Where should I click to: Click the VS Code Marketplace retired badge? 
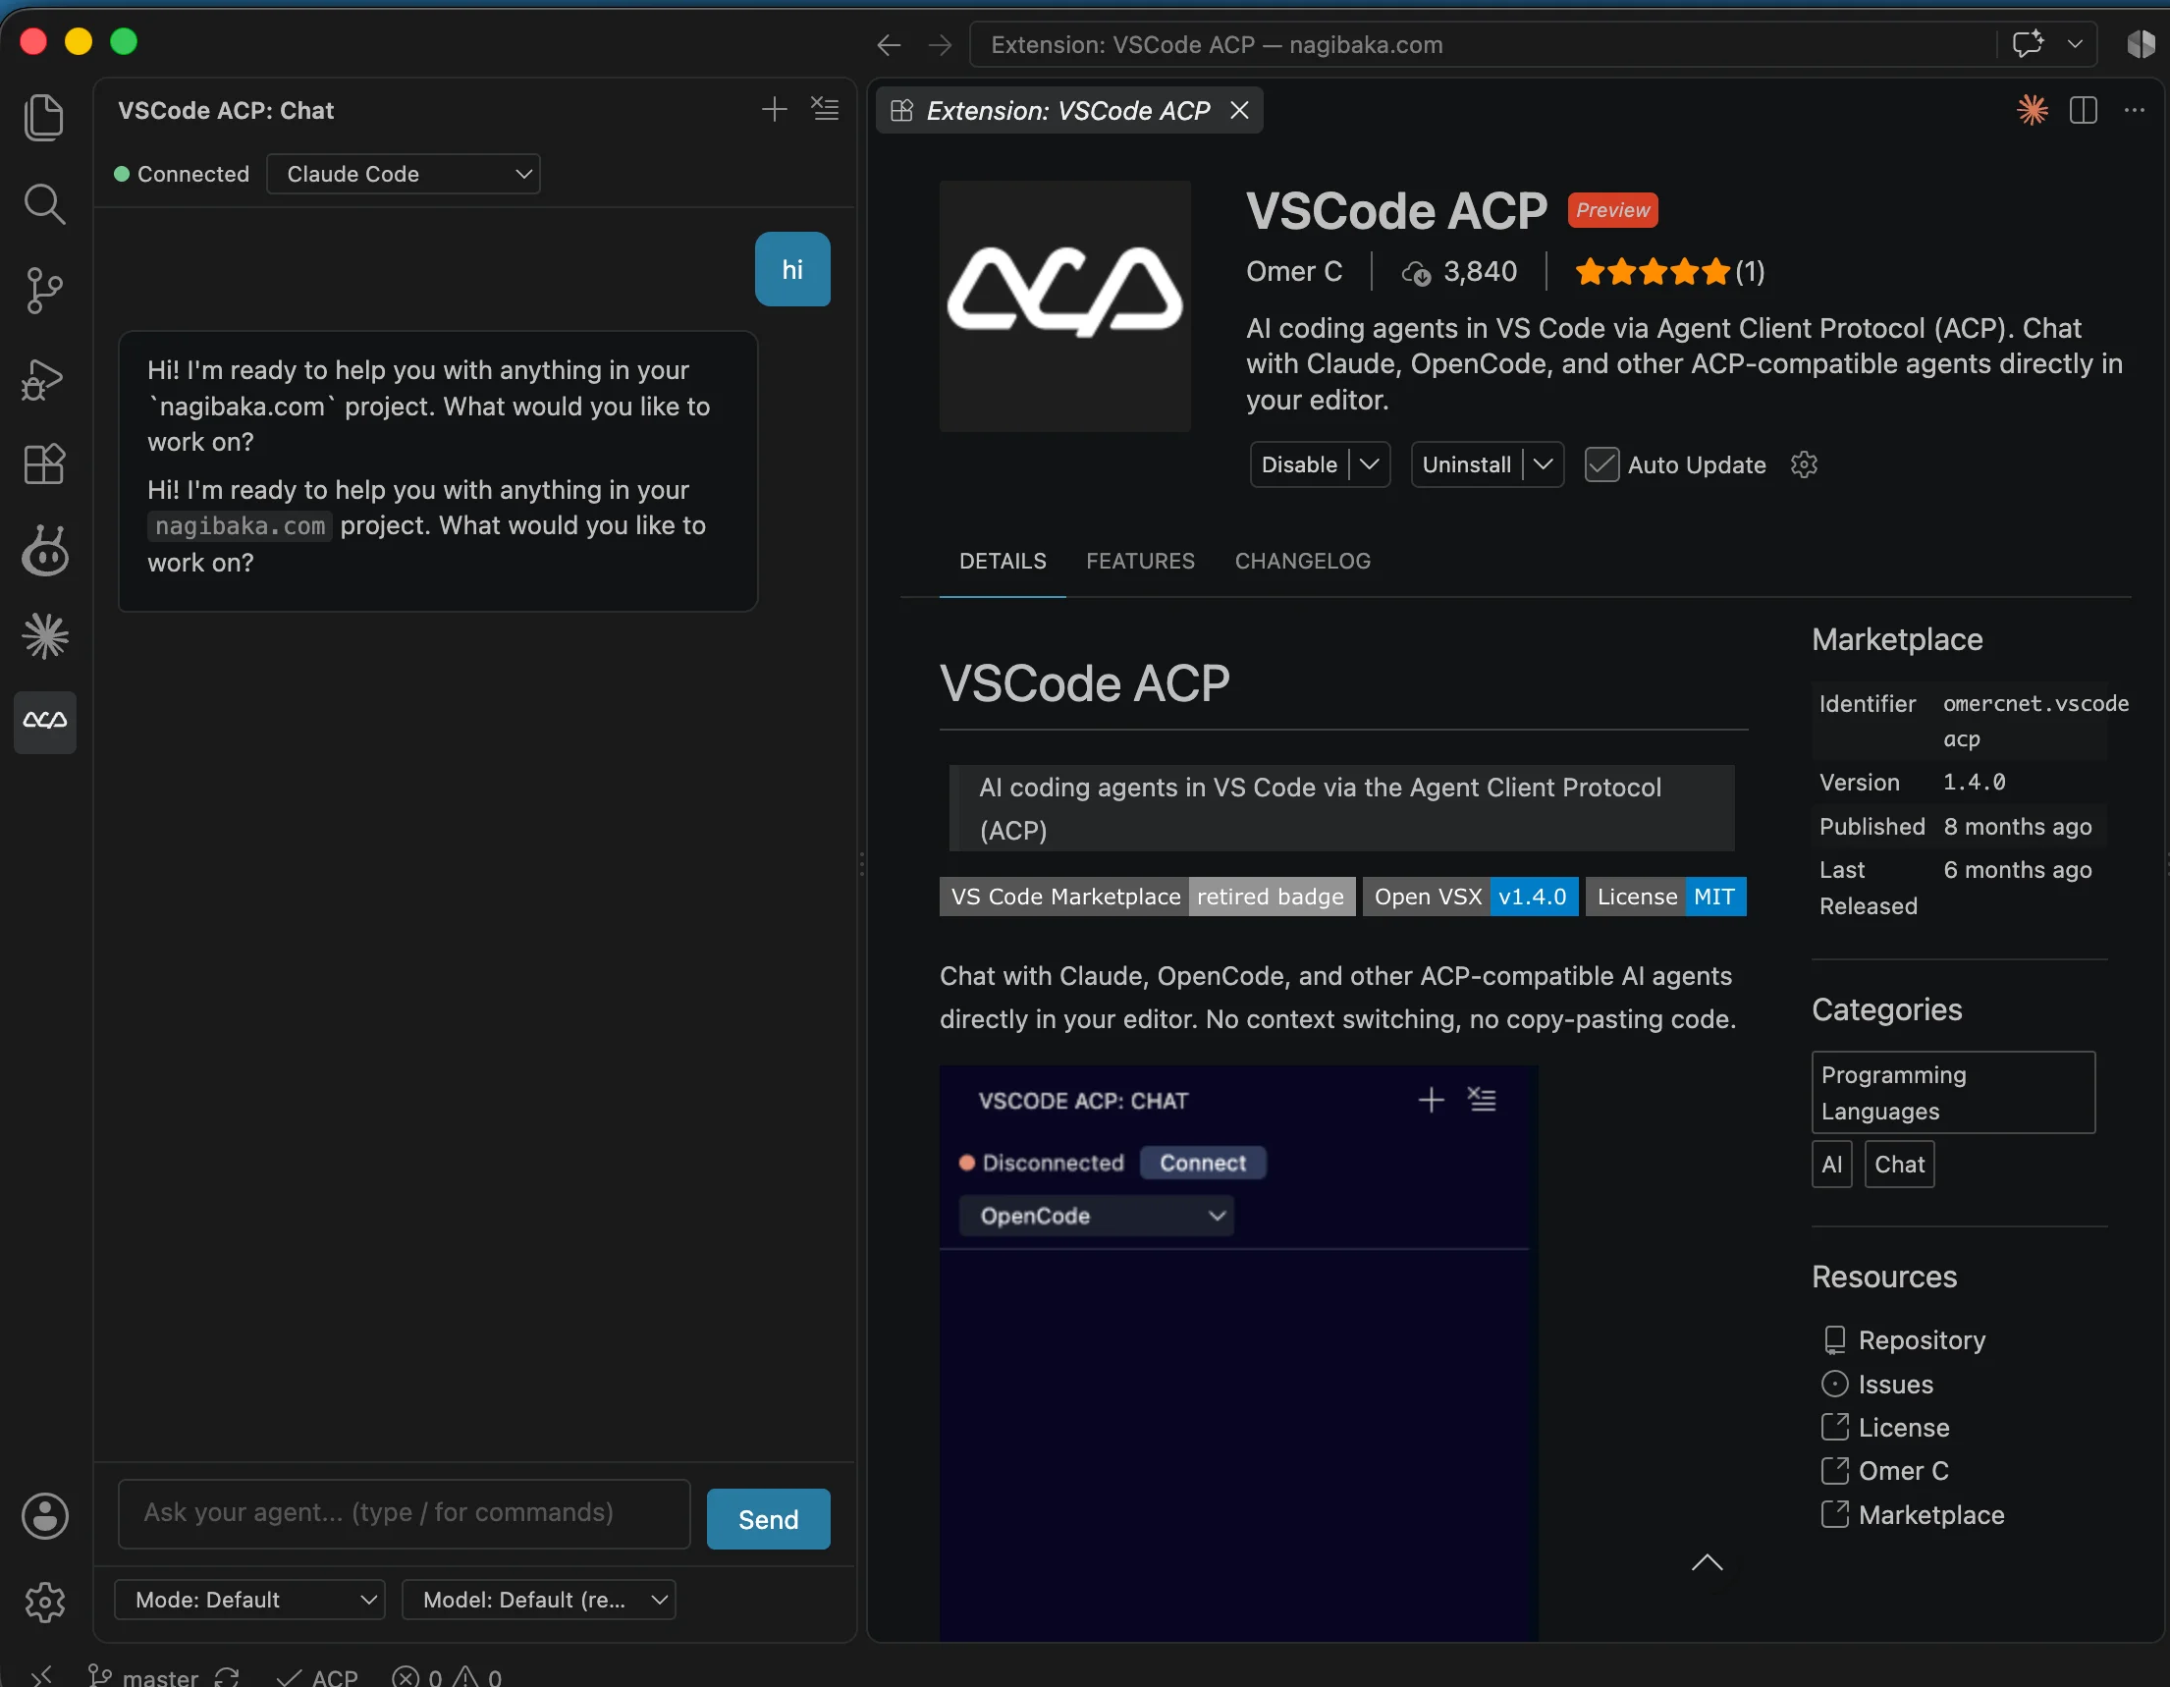1148,897
